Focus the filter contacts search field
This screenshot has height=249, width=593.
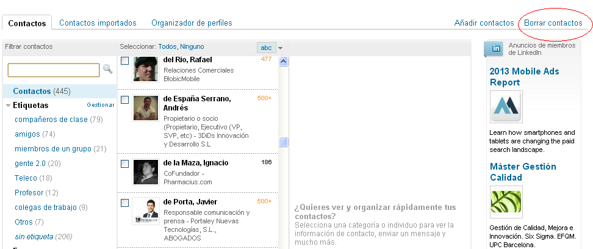pyautogui.click(x=54, y=70)
